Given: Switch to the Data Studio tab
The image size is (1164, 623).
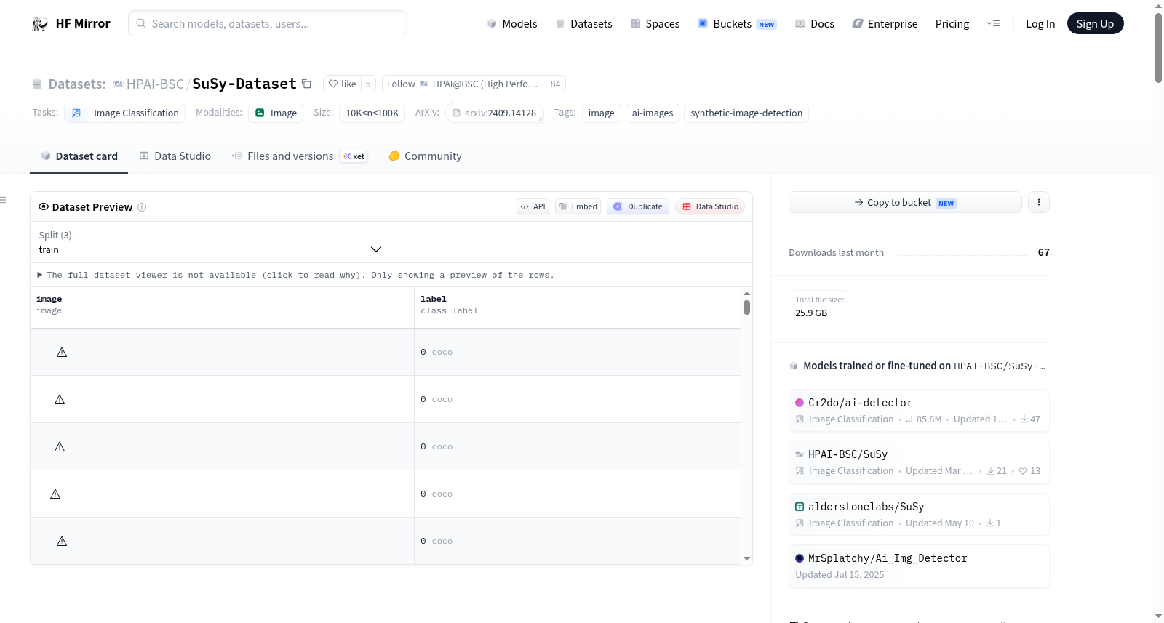Looking at the screenshot, I should click(175, 156).
